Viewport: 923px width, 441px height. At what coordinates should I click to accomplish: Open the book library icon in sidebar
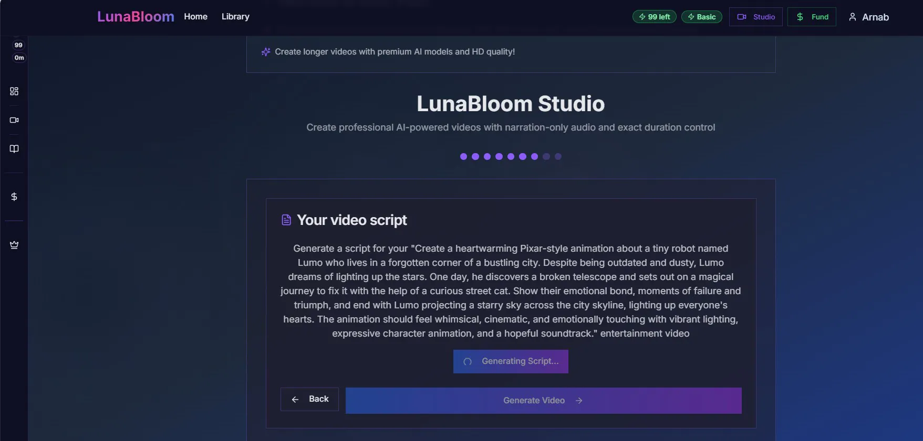tap(14, 149)
